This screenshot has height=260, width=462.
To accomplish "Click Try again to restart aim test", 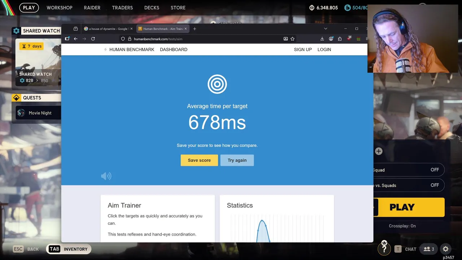I will (x=237, y=160).
